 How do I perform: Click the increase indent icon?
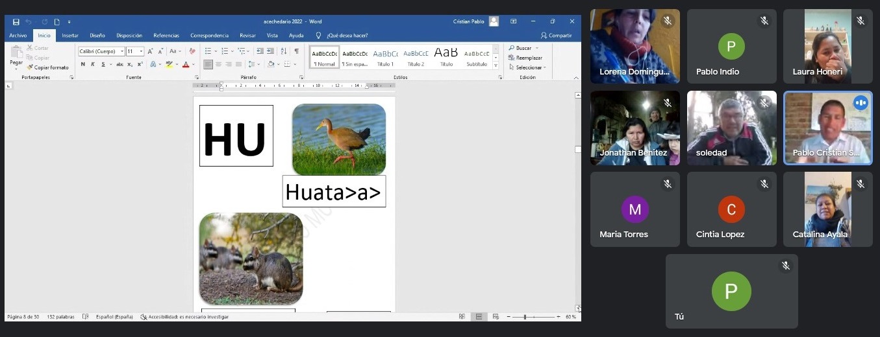270,51
